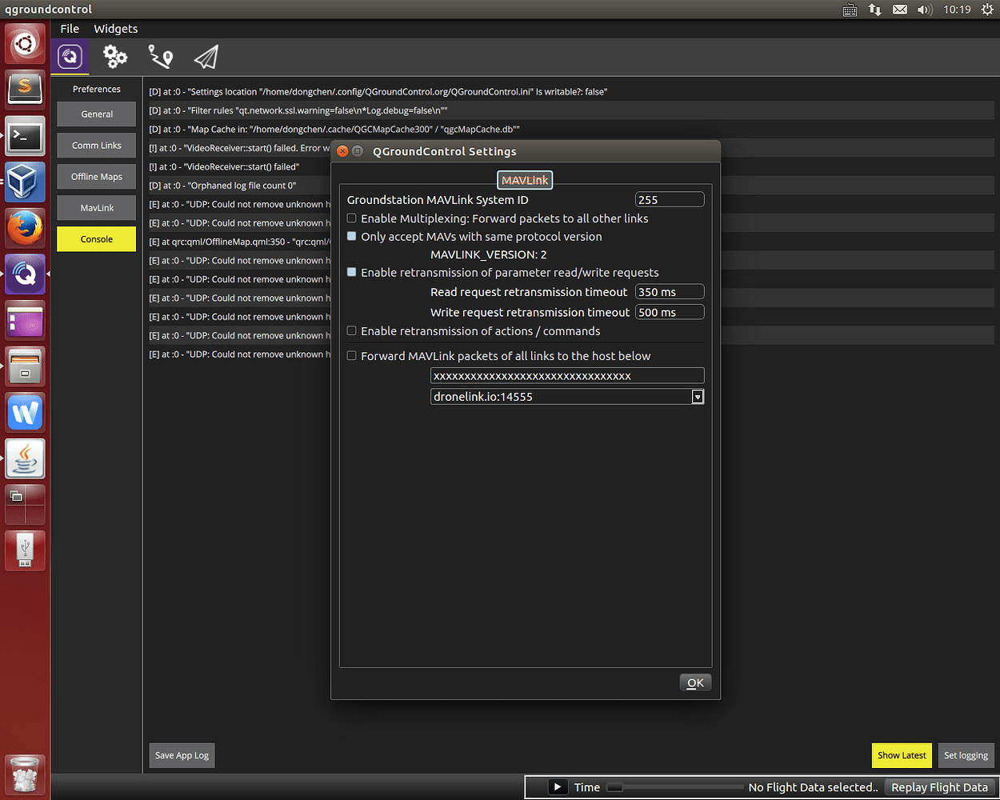The image size is (1000, 800).
Task: Enable retransmission of actions / commands
Action: tap(351, 330)
